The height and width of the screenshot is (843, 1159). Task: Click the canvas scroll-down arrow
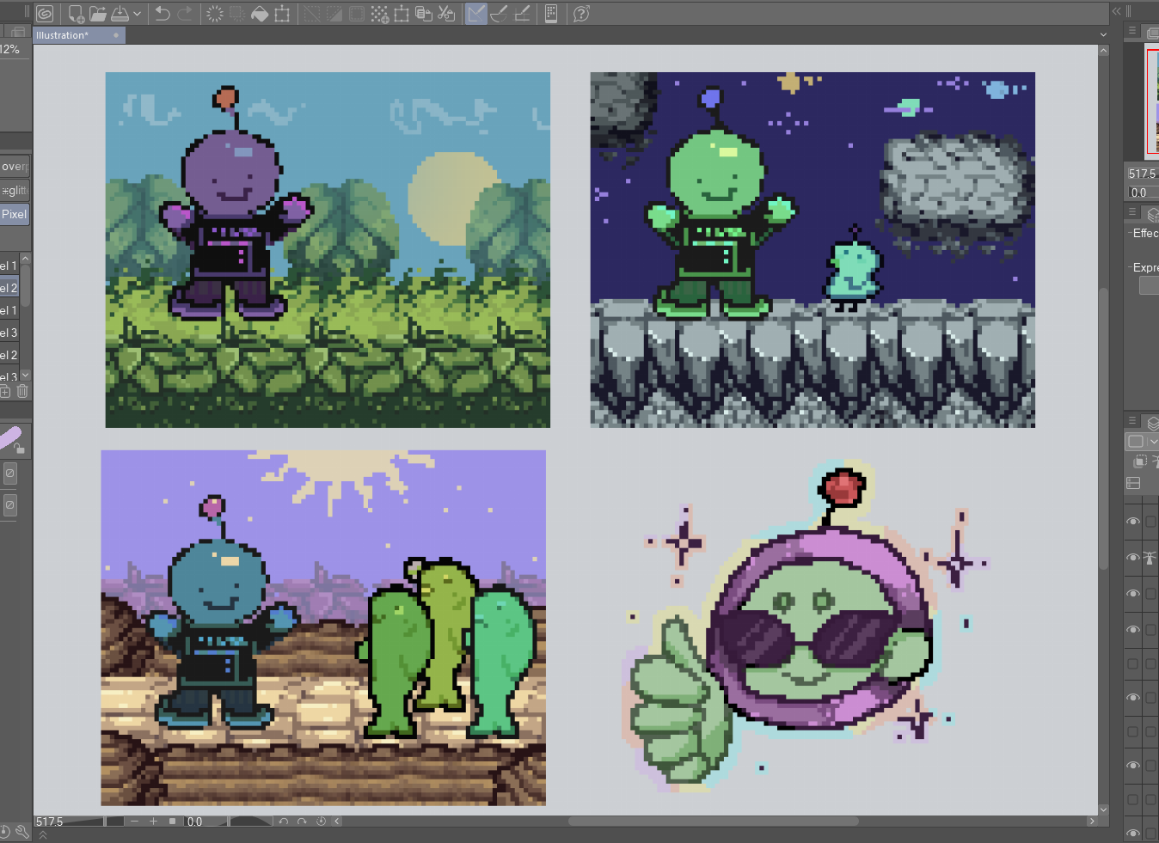(1103, 809)
